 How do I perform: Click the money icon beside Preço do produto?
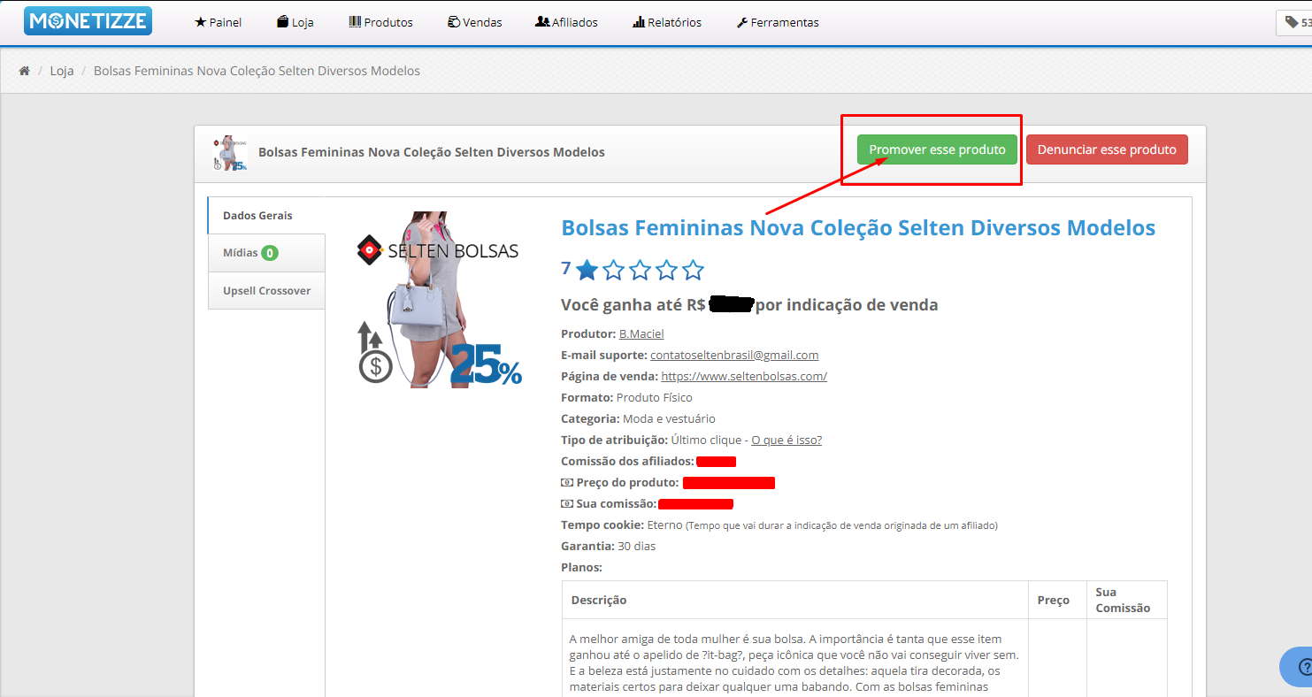(567, 483)
